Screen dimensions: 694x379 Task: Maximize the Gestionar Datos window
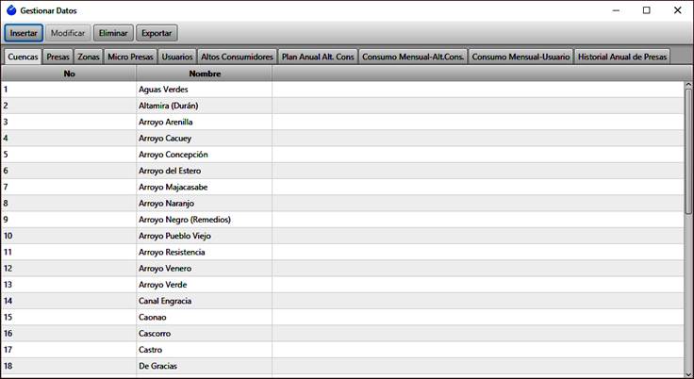(646, 10)
